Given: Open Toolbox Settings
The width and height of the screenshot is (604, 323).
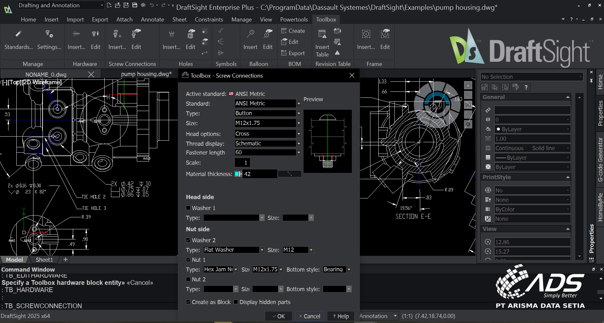Looking at the screenshot, I should coord(49,39).
